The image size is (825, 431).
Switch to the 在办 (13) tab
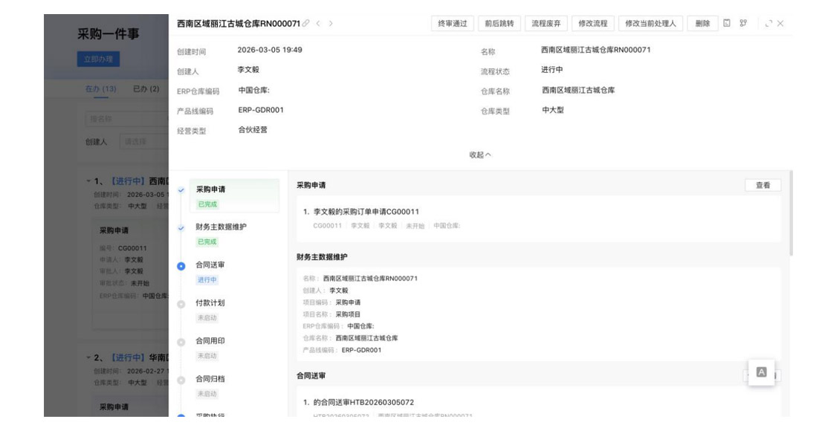pos(101,89)
